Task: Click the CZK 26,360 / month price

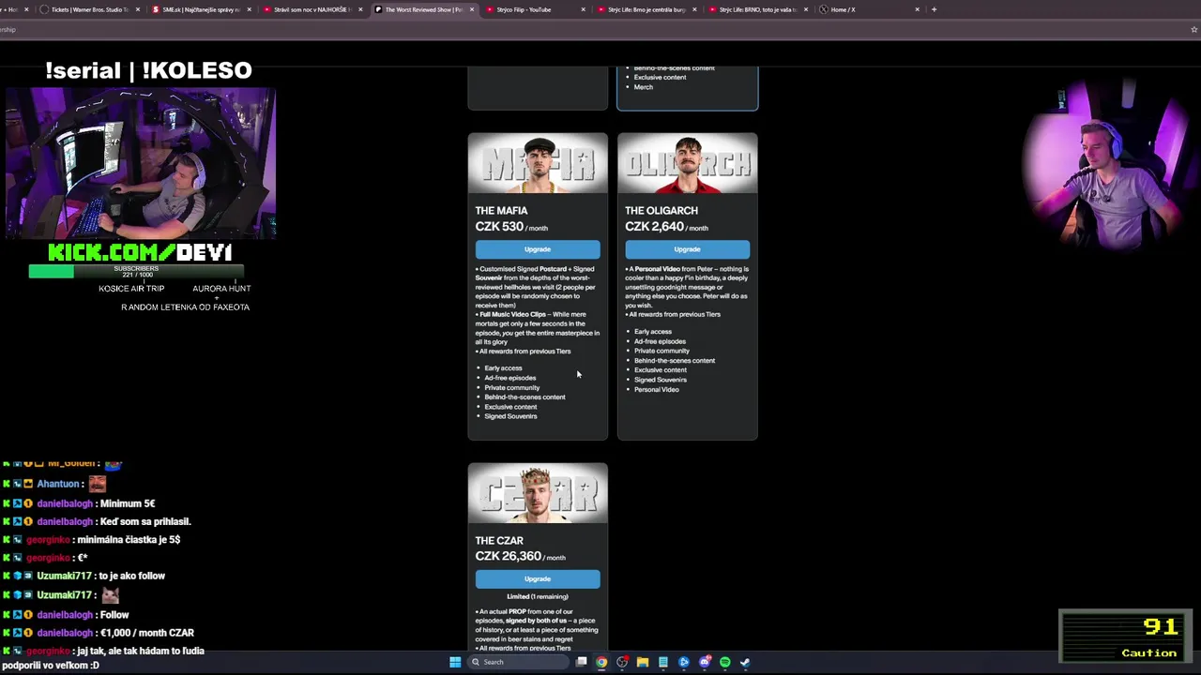Action: 520,557
